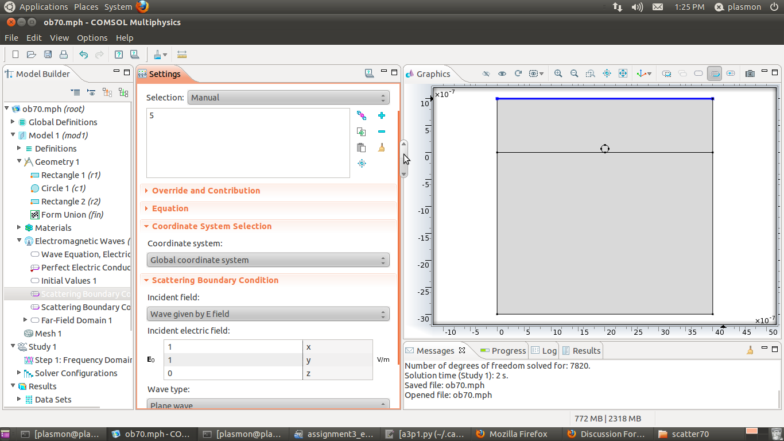Image resolution: width=784 pixels, height=441 pixels.
Task: Click the Open file folder icon
Action: [x=32, y=55]
